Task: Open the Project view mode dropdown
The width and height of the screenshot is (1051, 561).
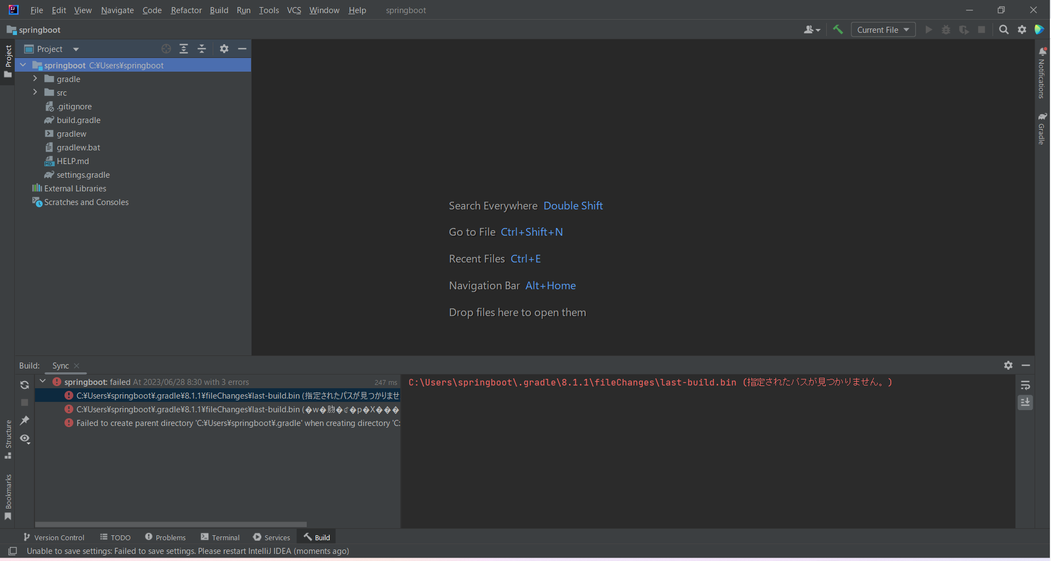Action: click(x=52, y=49)
